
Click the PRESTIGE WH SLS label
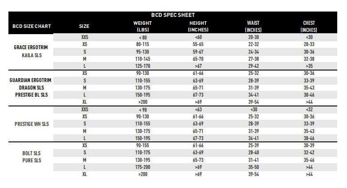[x=32, y=124]
